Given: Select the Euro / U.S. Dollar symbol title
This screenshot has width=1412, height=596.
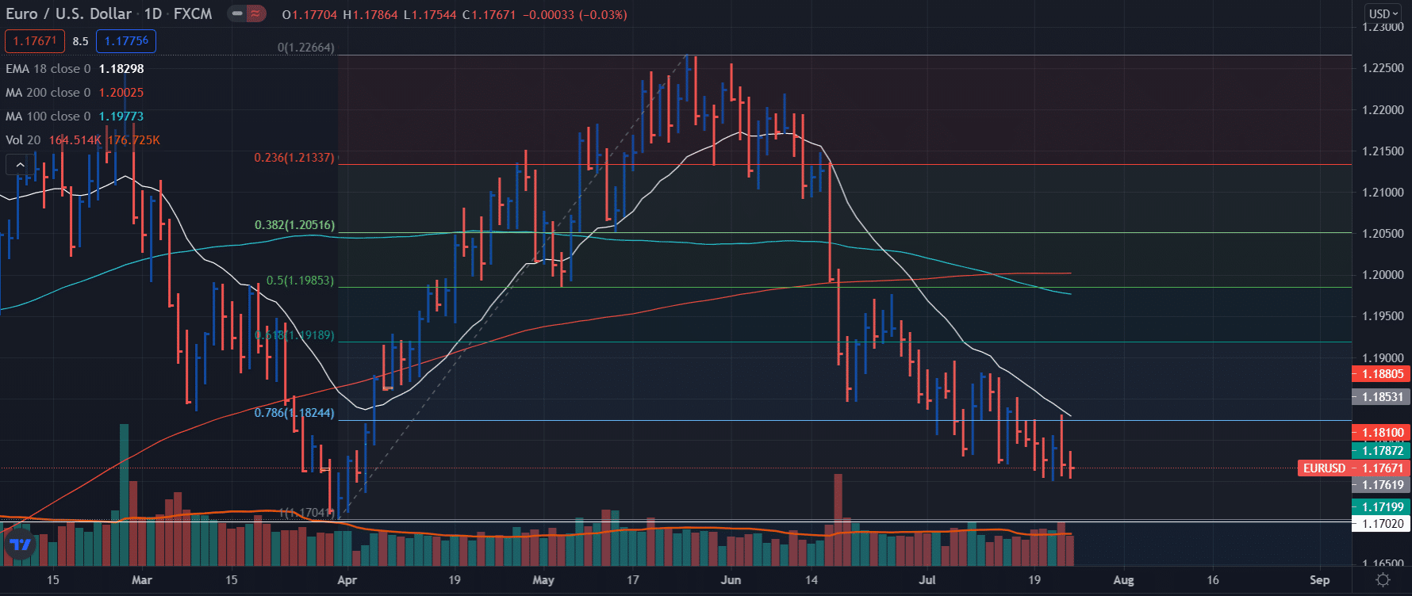Looking at the screenshot, I should [69, 13].
